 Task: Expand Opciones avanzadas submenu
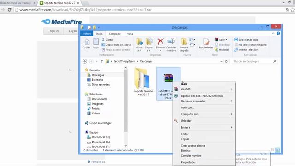204,101
